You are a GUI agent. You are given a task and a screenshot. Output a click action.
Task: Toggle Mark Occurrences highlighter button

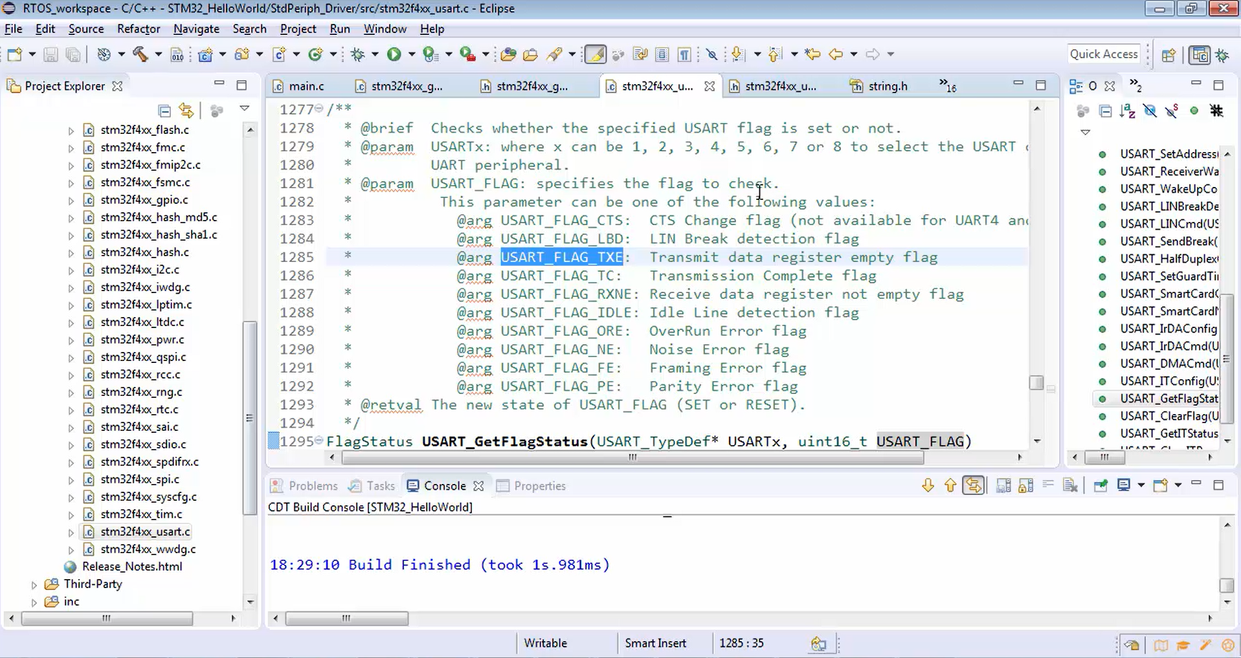[595, 54]
